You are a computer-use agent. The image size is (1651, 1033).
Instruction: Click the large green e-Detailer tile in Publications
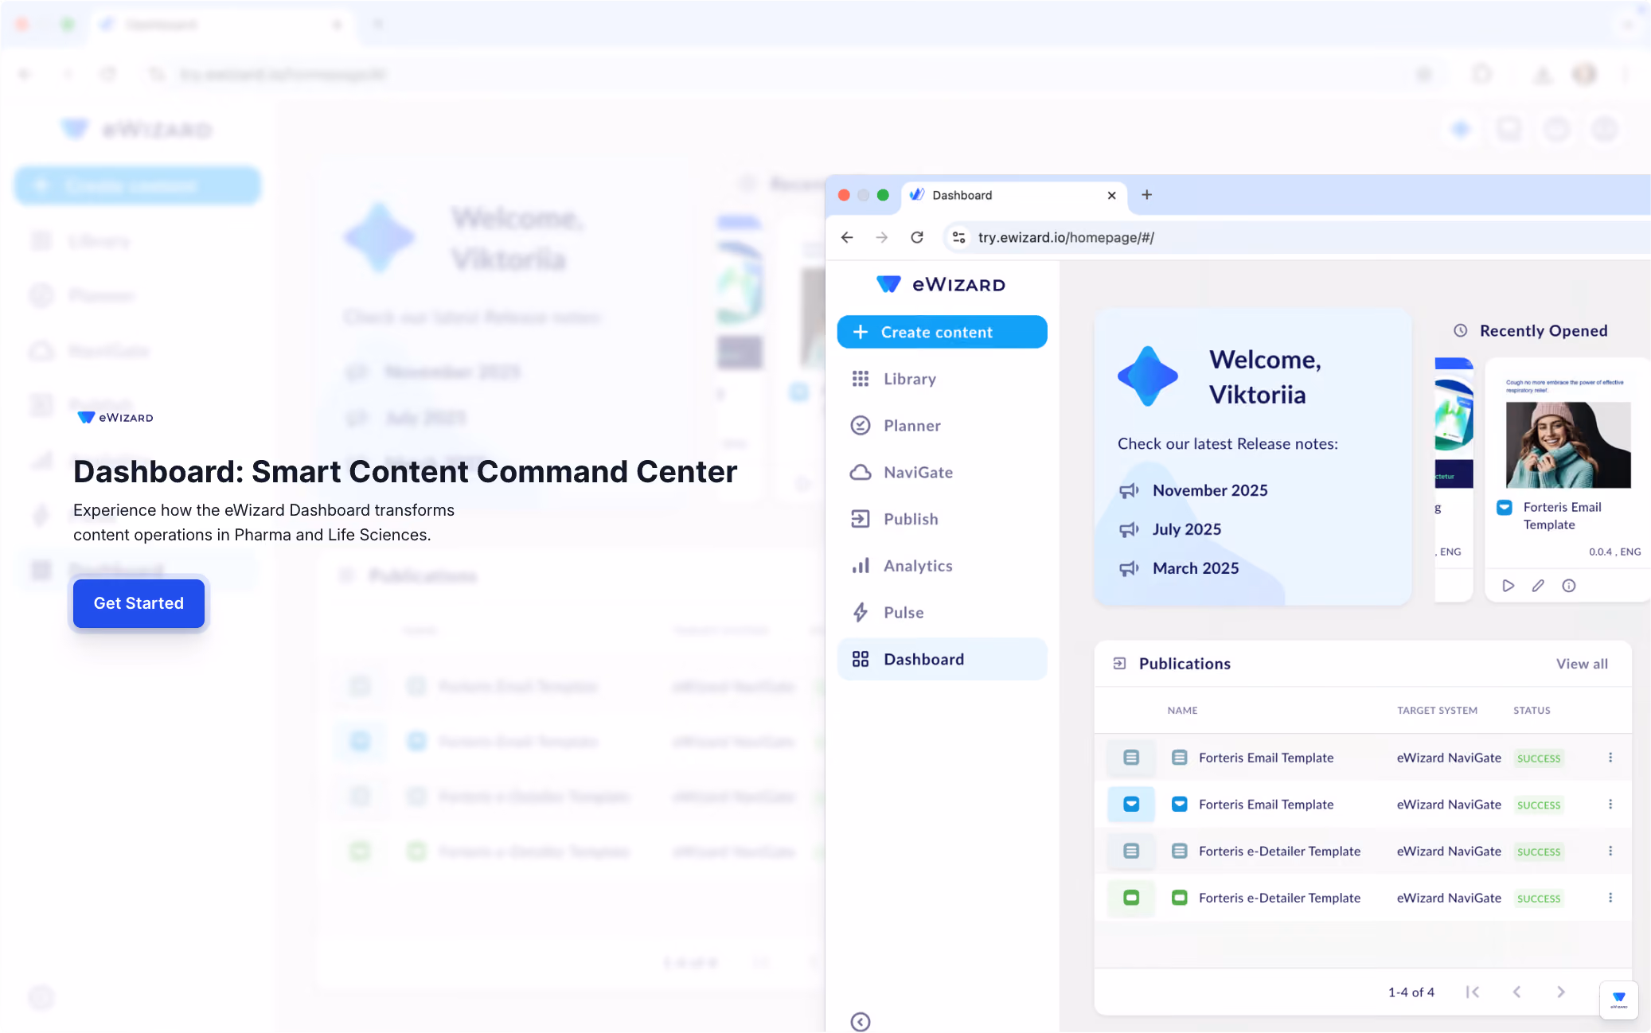(1130, 898)
